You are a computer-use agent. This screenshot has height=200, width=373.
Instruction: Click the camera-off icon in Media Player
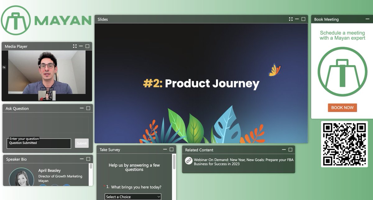[x=4, y=67]
